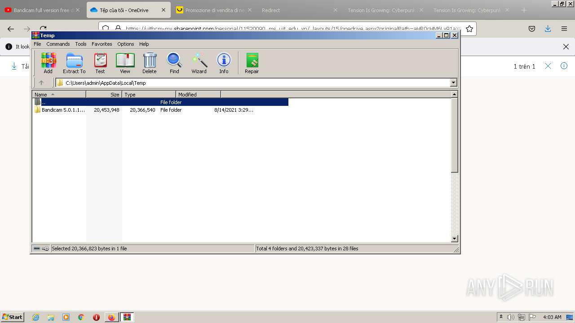Open the Windows Start button
Viewport: 575px width, 323px height.
click(12, 317)
